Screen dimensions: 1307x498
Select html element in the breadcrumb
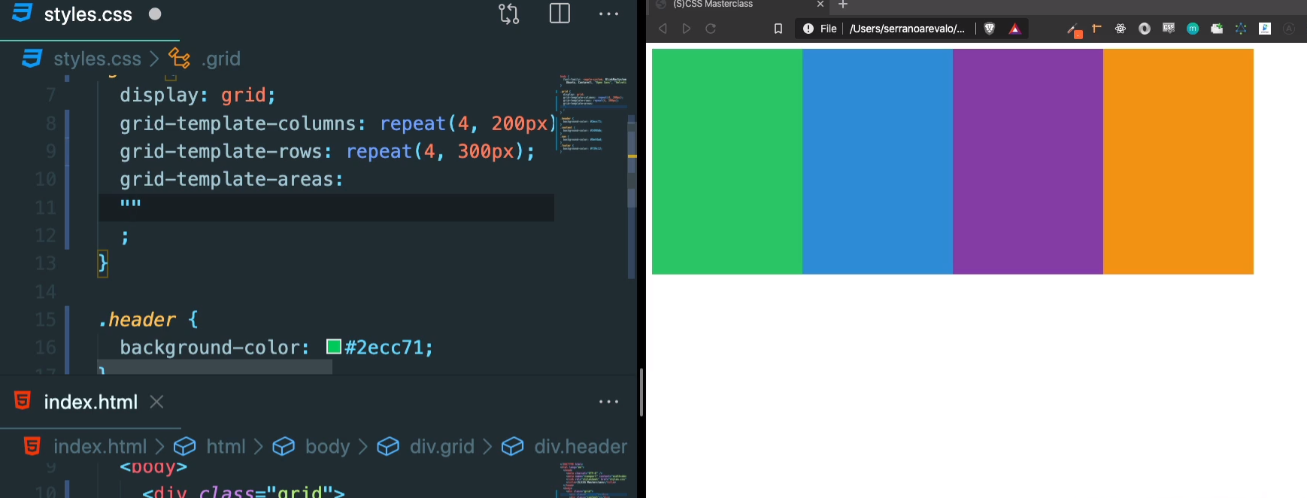point(226,446)
